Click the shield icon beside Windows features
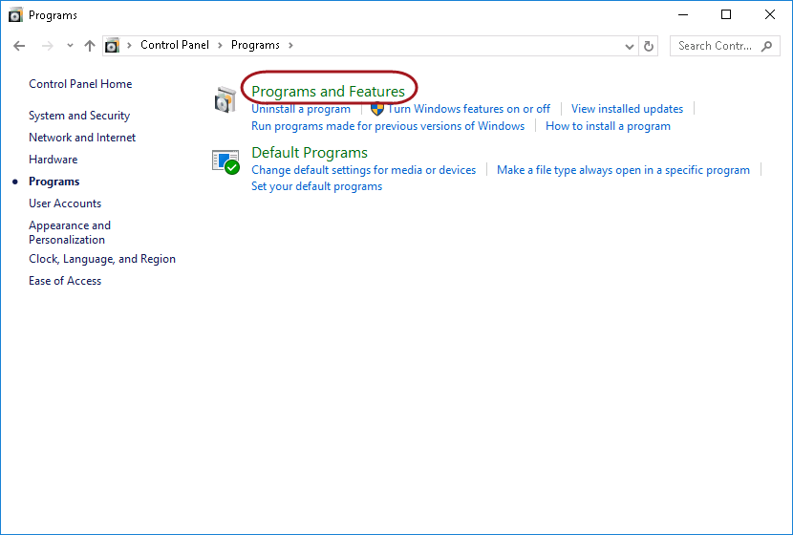The image size is (793, 535). point(376,109)
